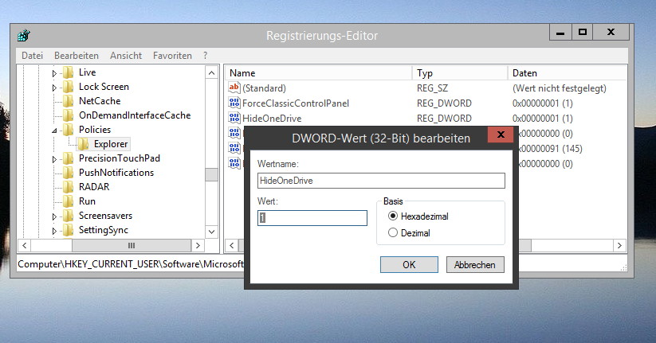Image resolution: width=656 pixels, height=343 pixels.
Task: Select the PushNotifications folder icon
Action: [69, 173]
